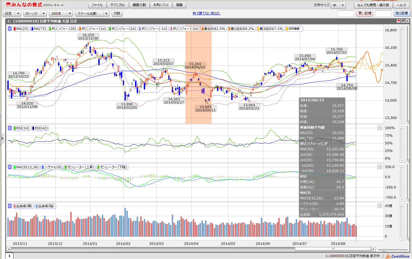Toggle the 対数 log scale button
Screen dimensions: 412x259
click(x=117, y=13)
